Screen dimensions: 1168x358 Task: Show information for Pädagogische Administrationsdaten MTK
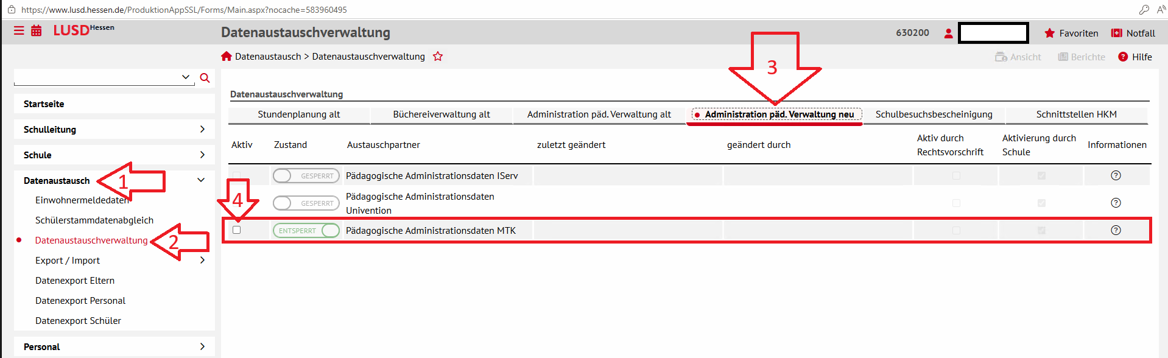(1116, 230)
